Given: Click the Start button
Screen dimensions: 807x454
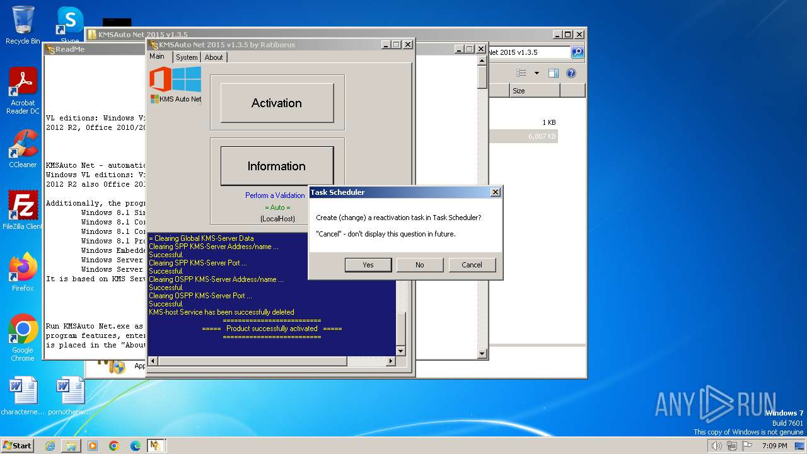Looking at the screenshot, I should [17, 445].
